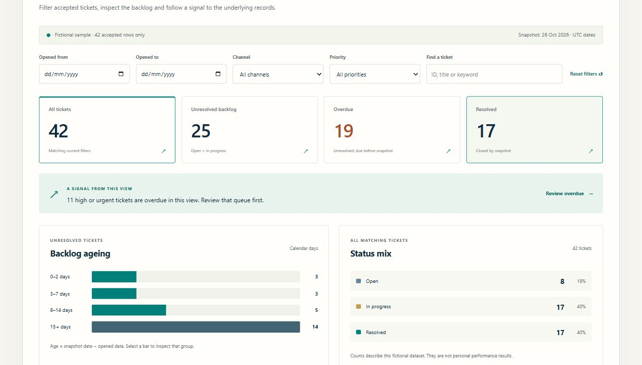
Task: Select the Overdue card showing 19
Action: pyautogui.click(x=392, y=130)
